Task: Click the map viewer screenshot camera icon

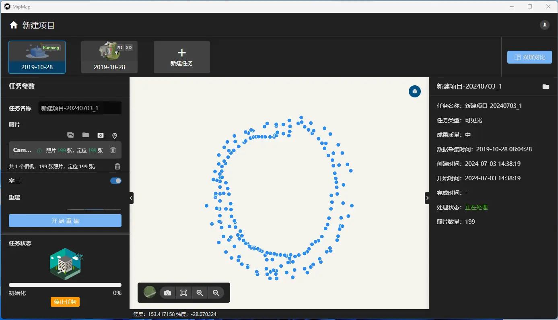Action: 168,293
